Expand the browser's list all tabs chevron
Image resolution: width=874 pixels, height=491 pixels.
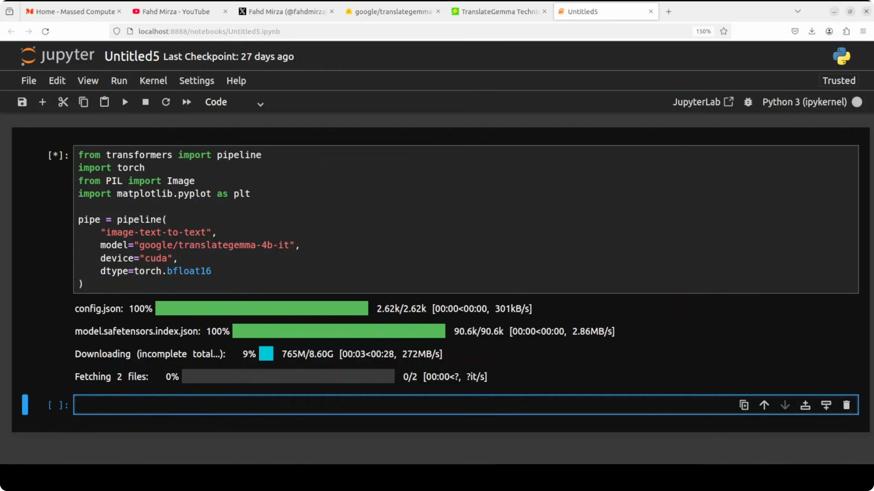tap(798, 11)
